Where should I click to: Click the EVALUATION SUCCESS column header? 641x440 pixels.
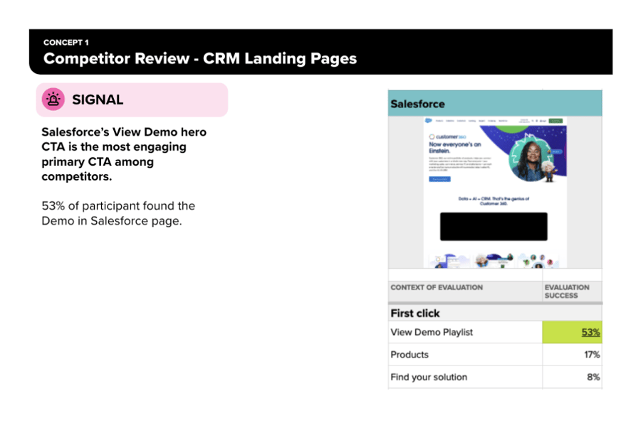(x=567, y=291)
